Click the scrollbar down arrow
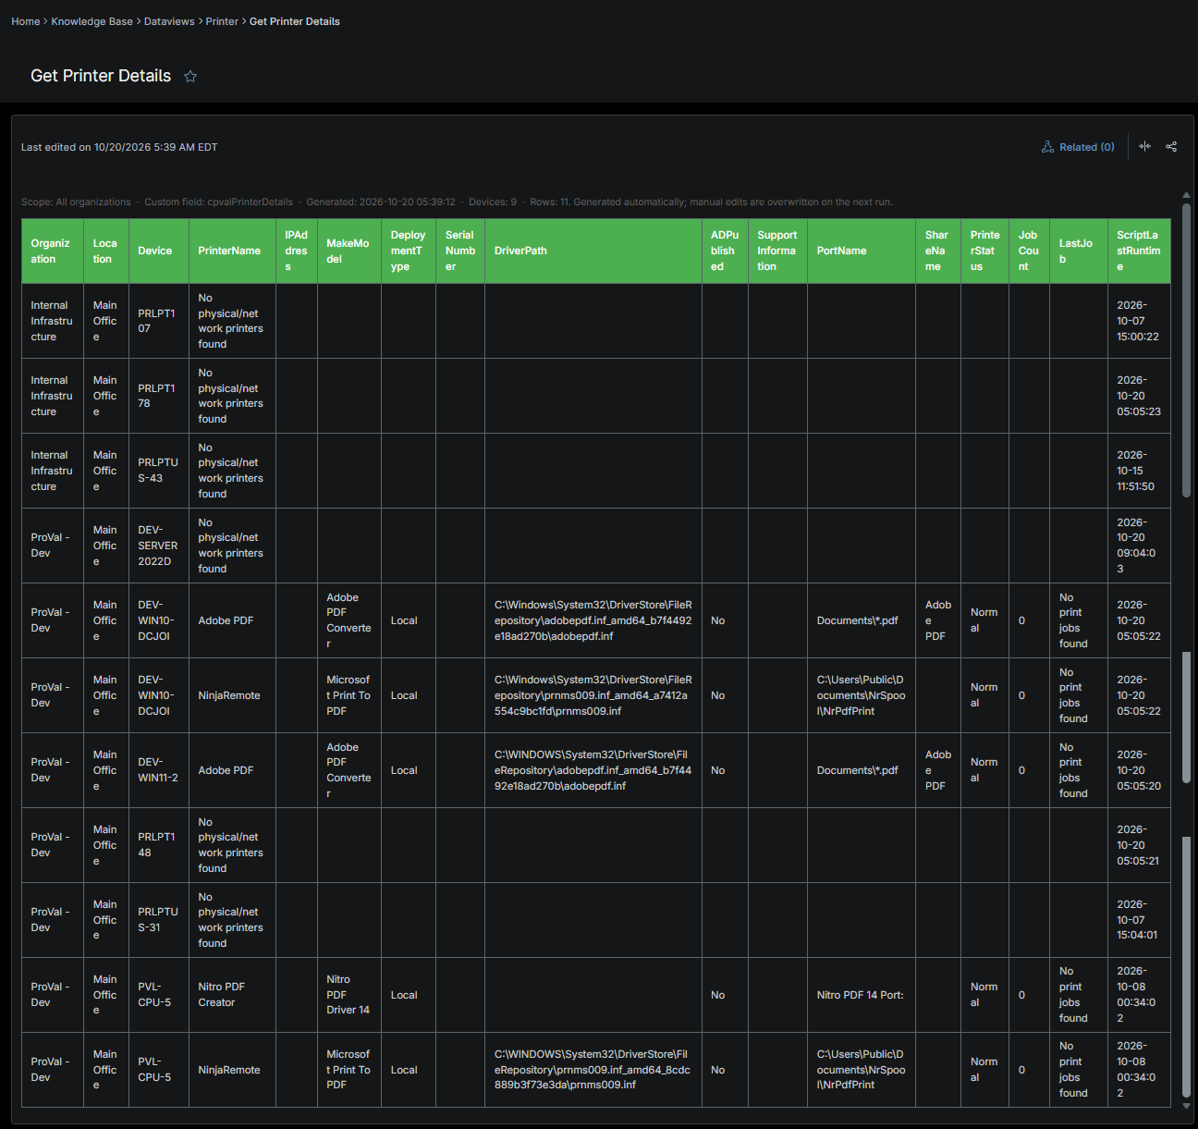This screenshot has height=1129, width=1198. click(x=1186, y=1105)
